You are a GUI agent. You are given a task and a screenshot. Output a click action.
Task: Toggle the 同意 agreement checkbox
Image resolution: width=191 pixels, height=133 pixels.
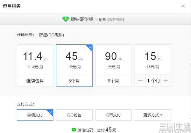[96, 20]
